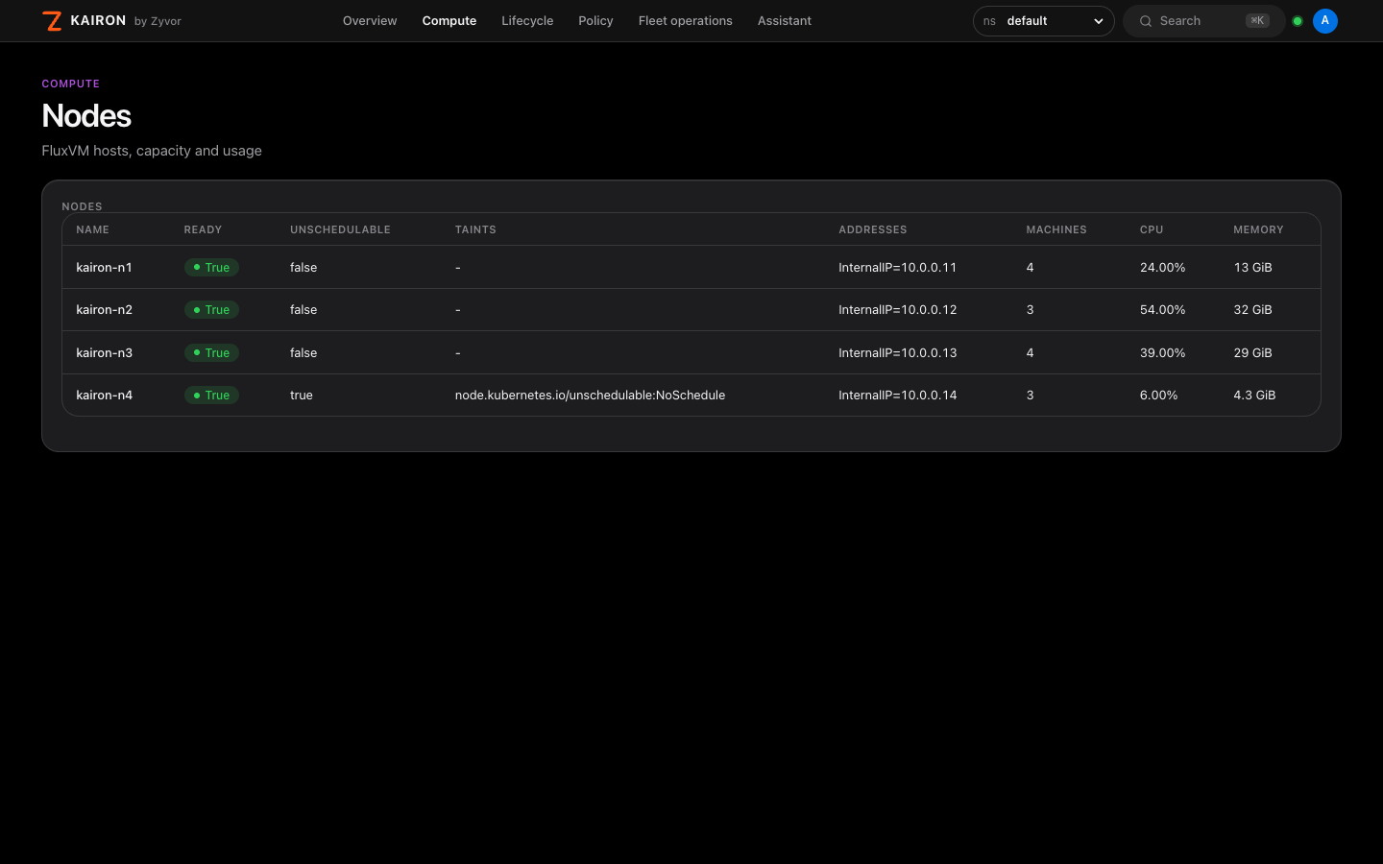
Task: Click address InternalIP=10.0.0.14
Action: 898,396
